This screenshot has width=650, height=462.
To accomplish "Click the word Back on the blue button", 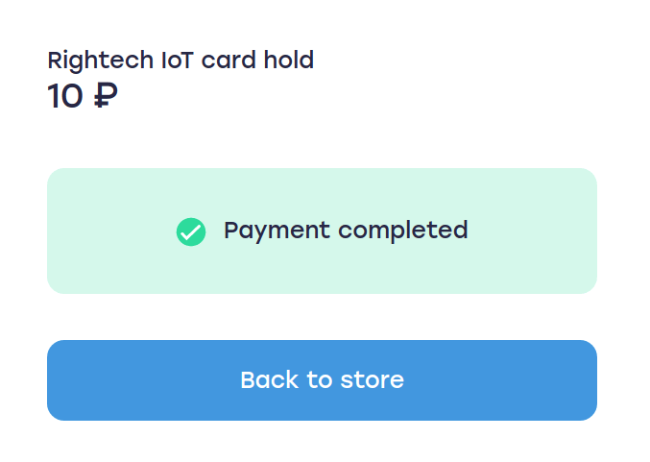I will coord(270,380).
